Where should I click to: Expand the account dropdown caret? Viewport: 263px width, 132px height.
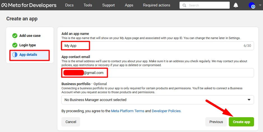pyautogui.click(x=260, y=5)
